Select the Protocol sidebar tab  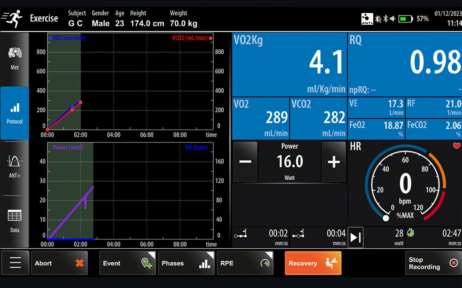14,113
